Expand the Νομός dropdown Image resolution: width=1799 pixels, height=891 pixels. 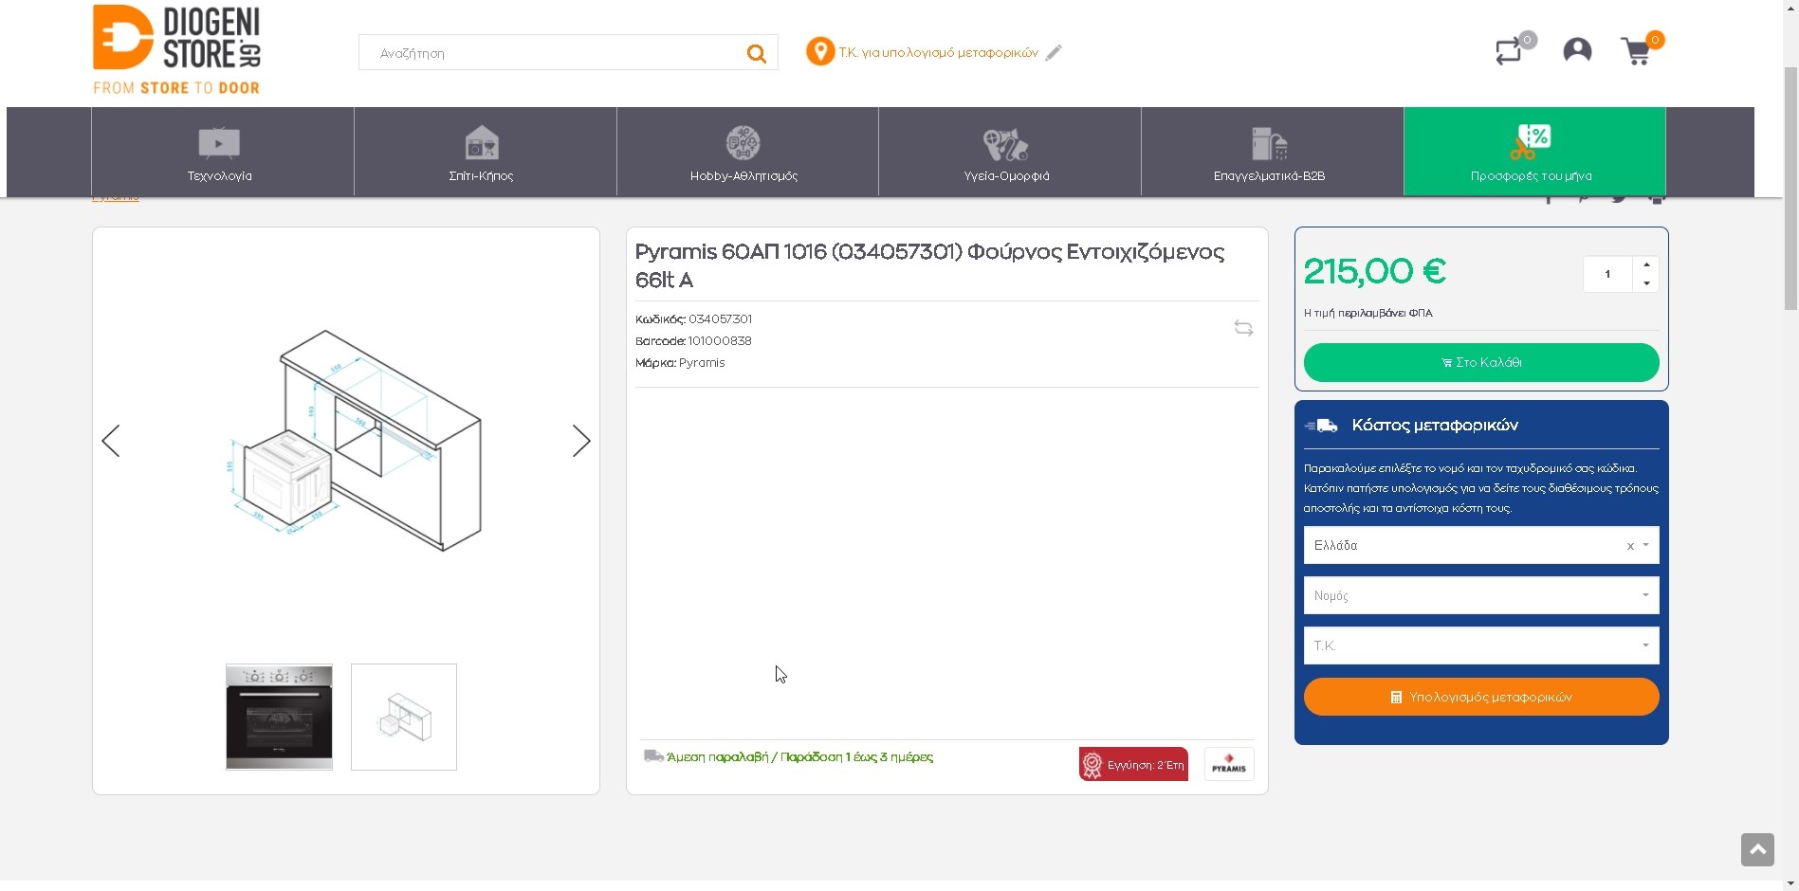point(1481,595)
